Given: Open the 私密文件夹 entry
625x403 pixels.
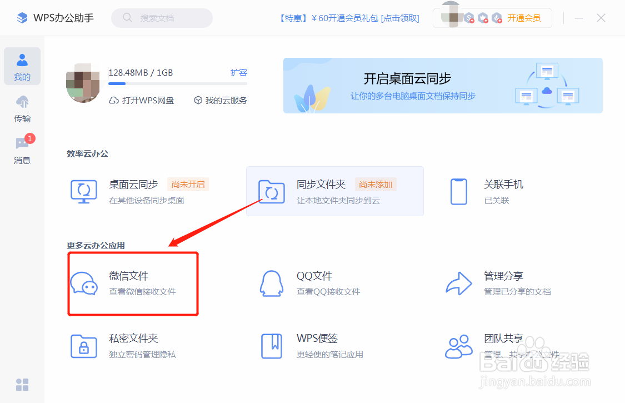Looking at the screenshot, I should tap(147, 346).
